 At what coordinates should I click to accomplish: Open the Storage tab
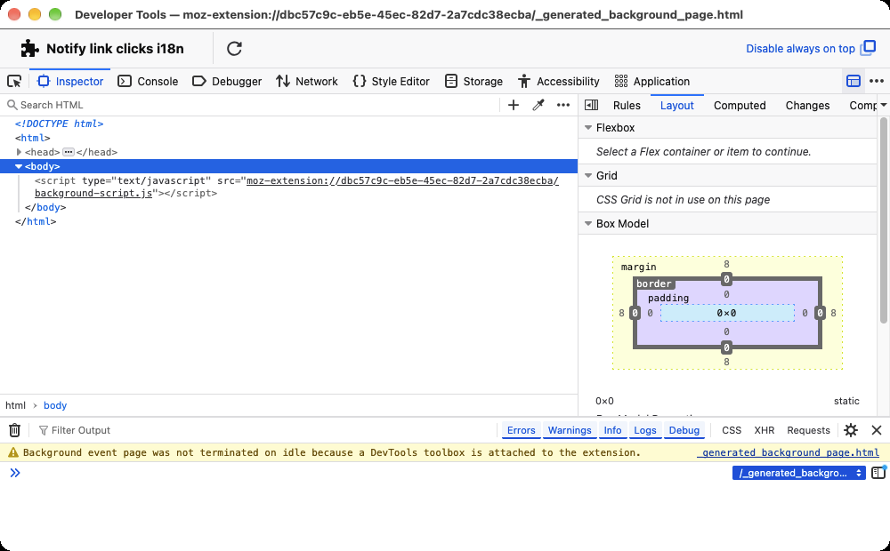click(474, 81)
